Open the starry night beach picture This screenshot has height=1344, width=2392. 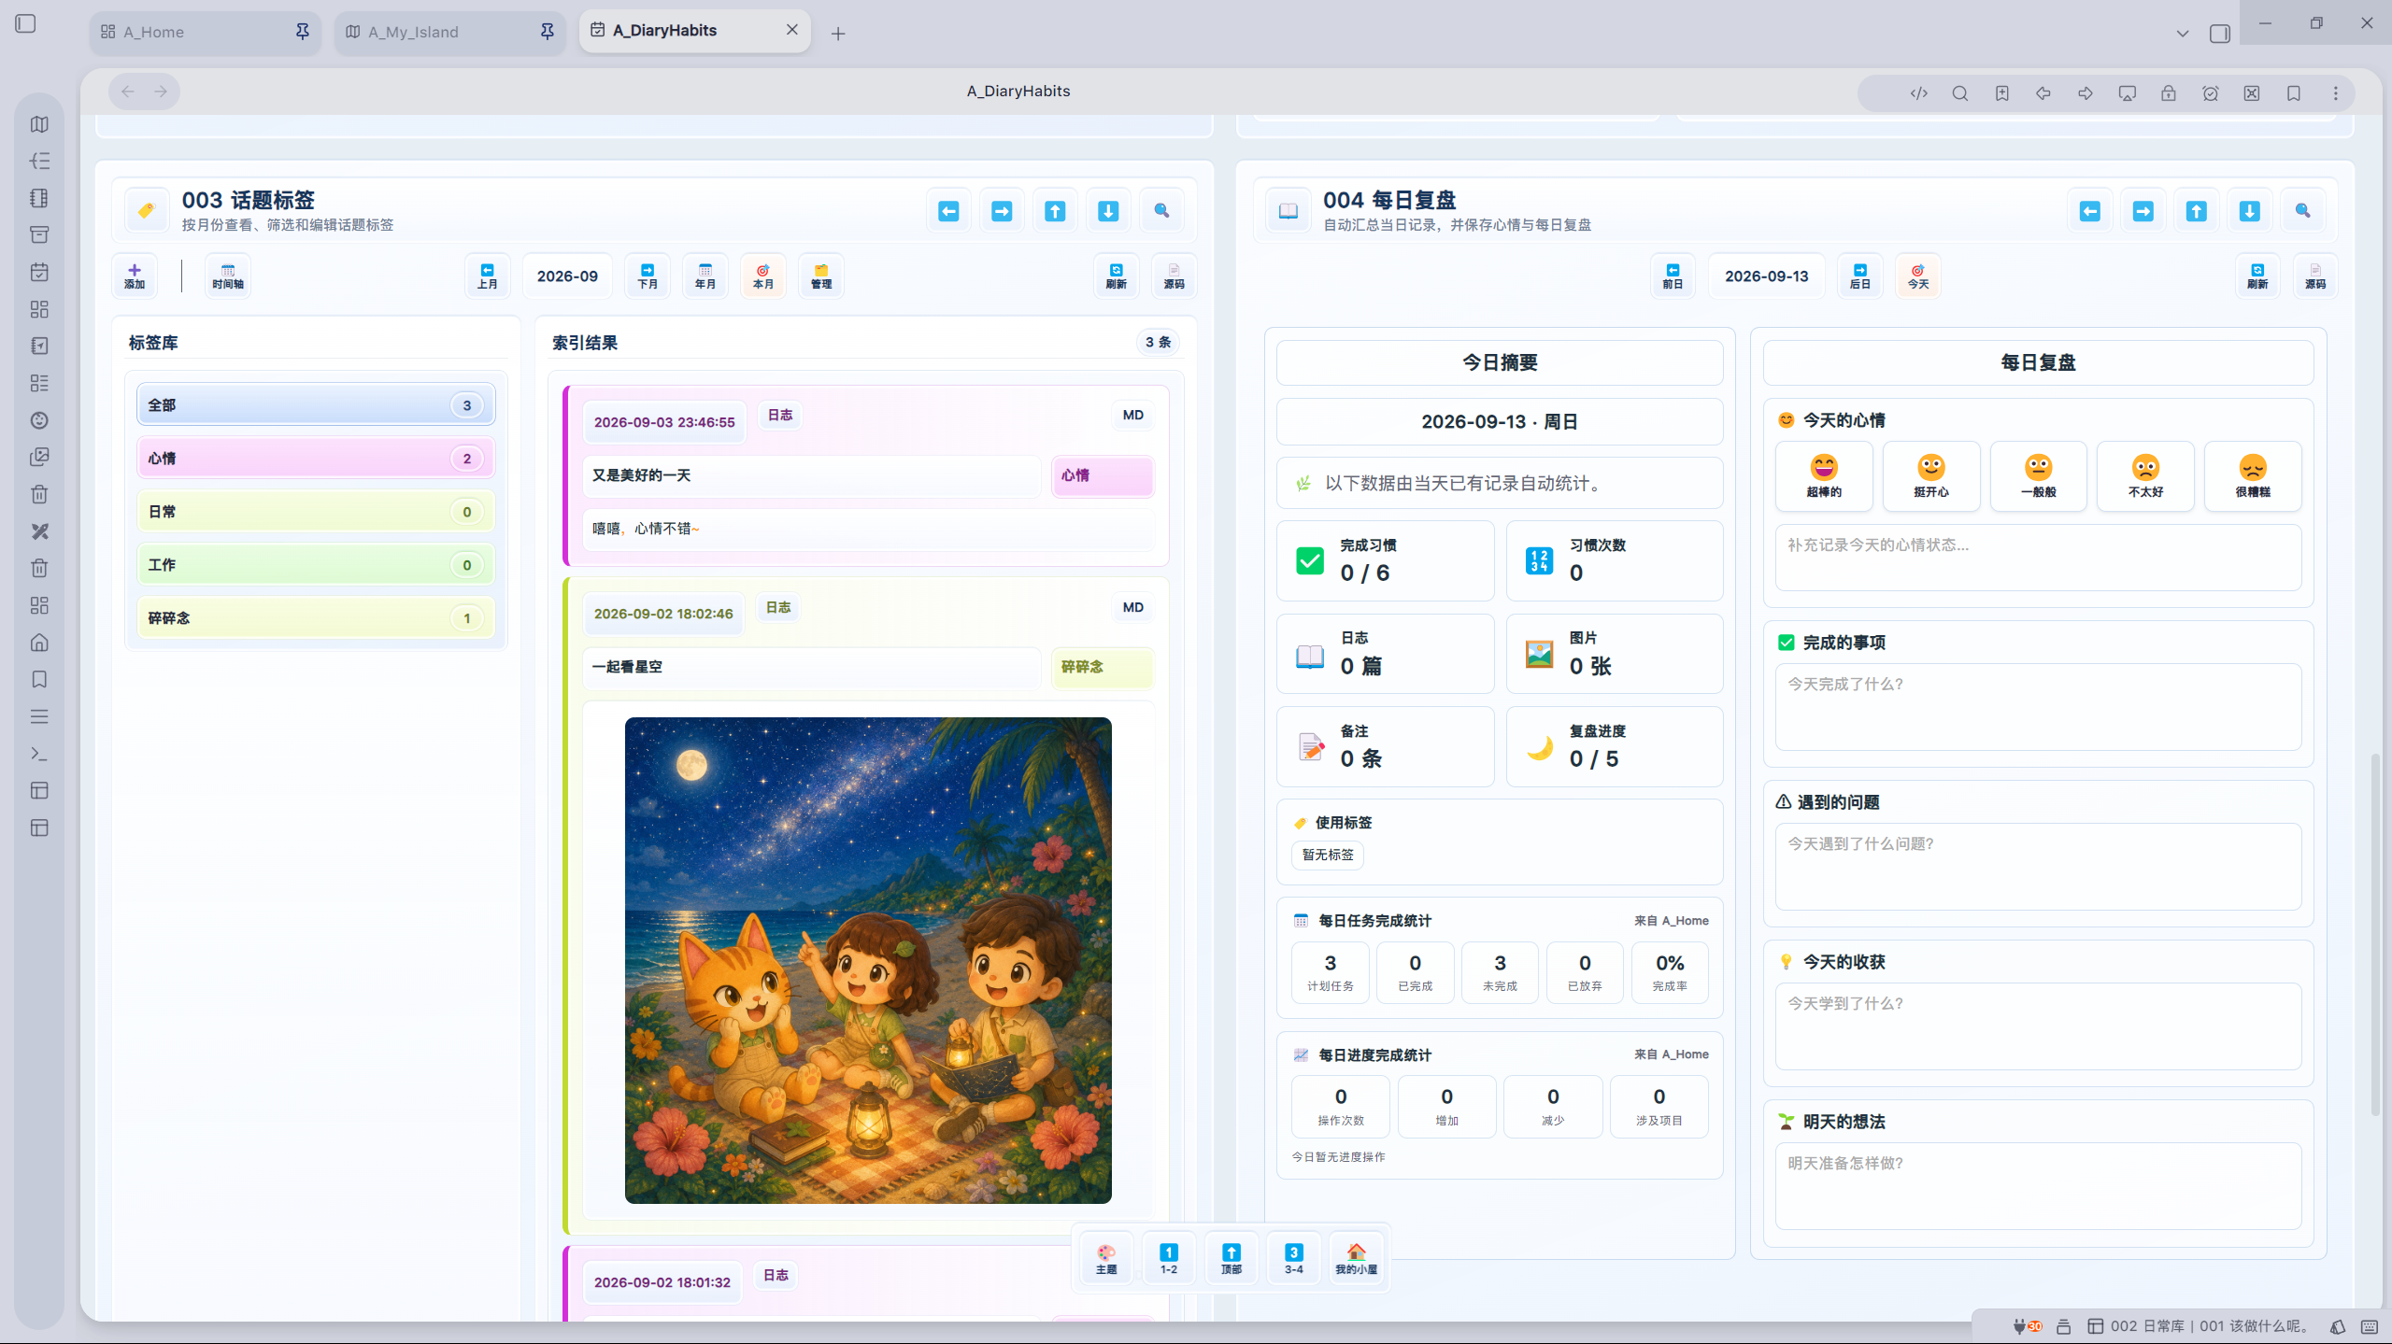click(x=868, y=960)
